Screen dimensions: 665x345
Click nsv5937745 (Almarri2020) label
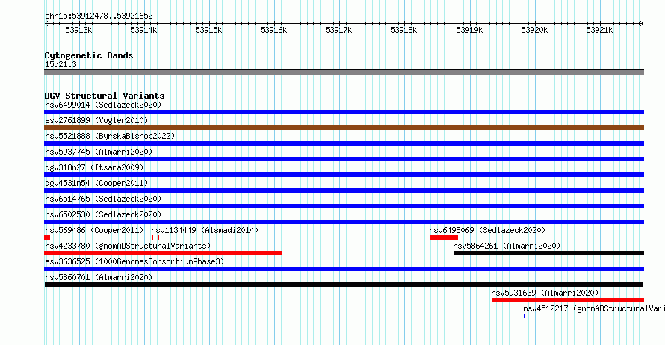coord(99,152)
